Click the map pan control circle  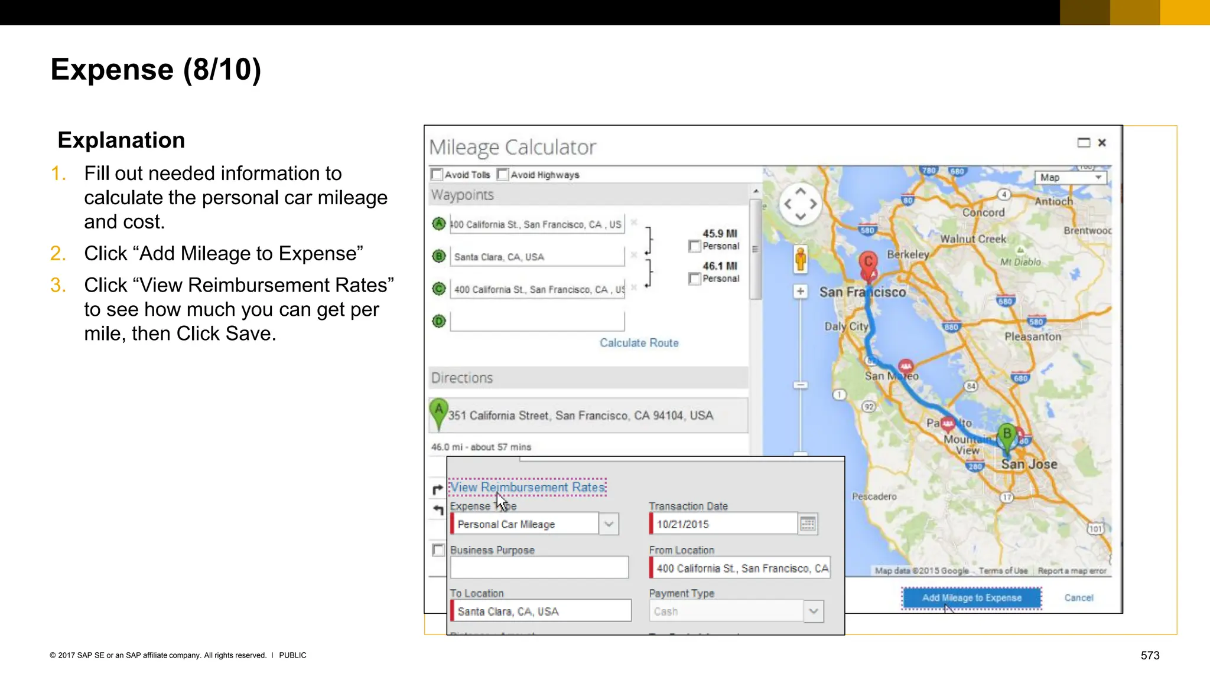pyautogui.click(x=801, y=204)
